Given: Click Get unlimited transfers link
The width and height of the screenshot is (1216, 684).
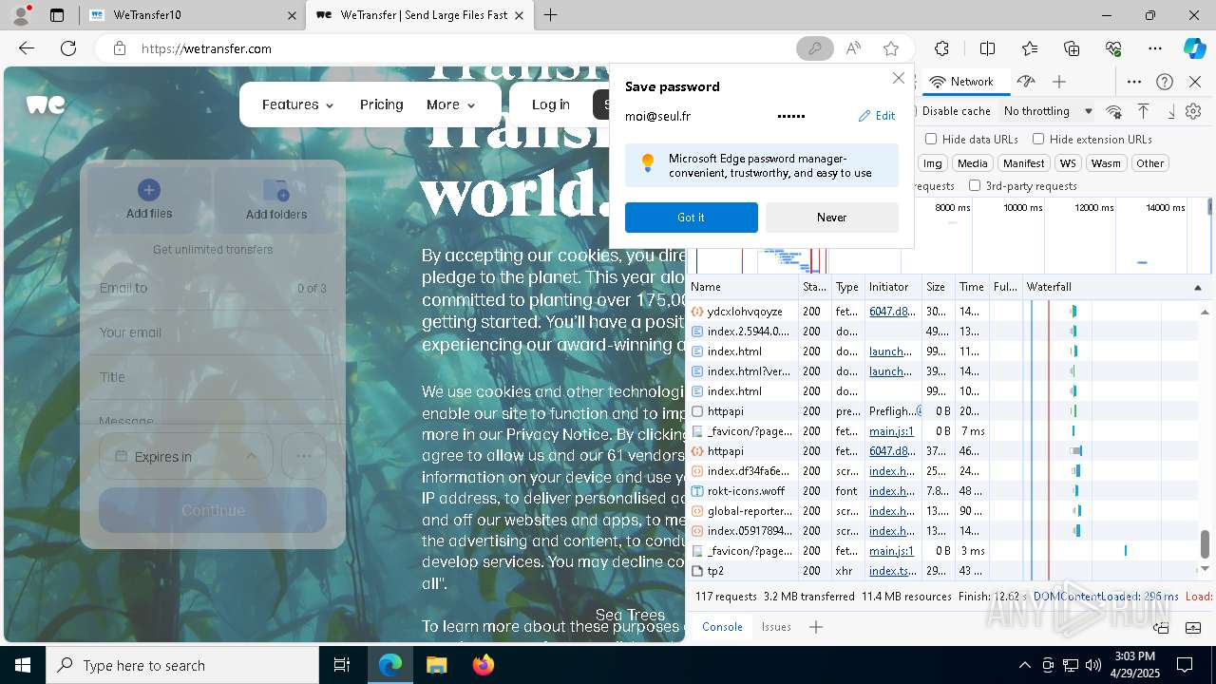Looking at the screenshot, I should (x=213, y=250).
